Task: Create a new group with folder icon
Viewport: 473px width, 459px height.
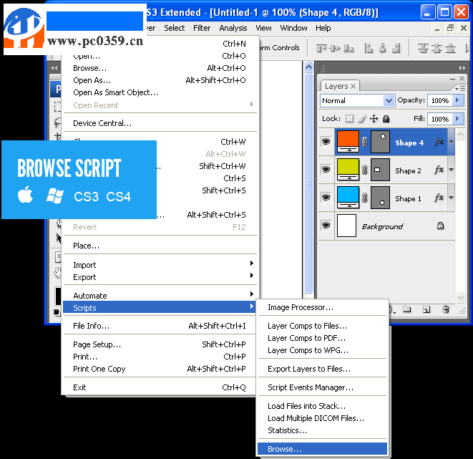Action: (407, 309)
